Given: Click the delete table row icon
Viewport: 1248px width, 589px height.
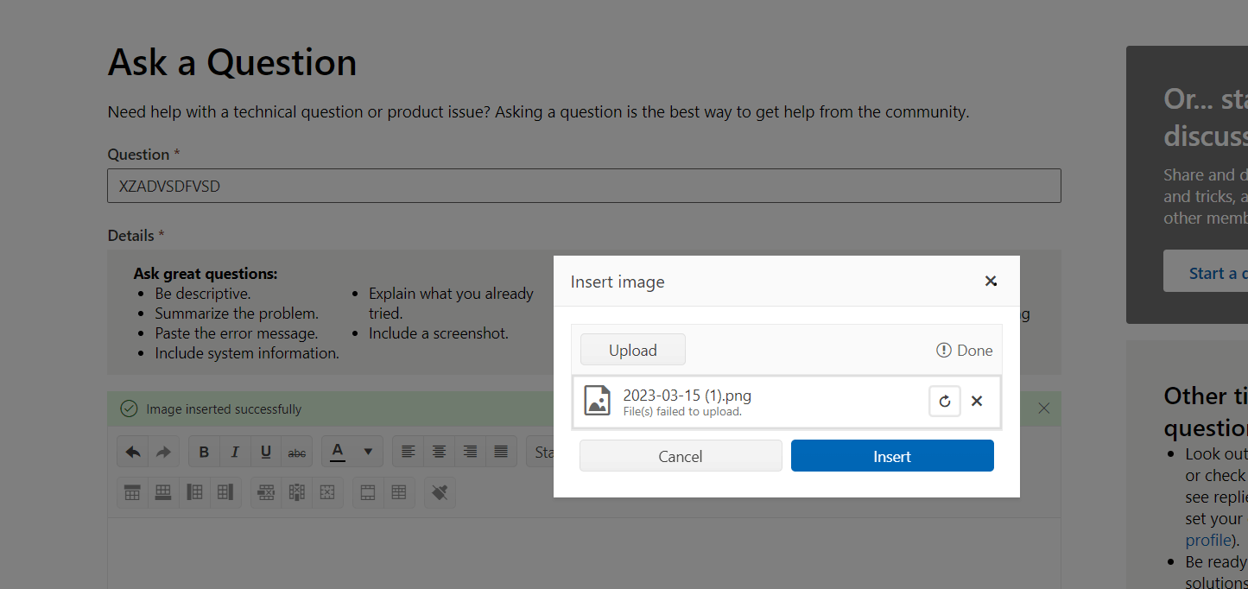Looking at the screenshot, I should pyautogui.click(x=266, y=492).
